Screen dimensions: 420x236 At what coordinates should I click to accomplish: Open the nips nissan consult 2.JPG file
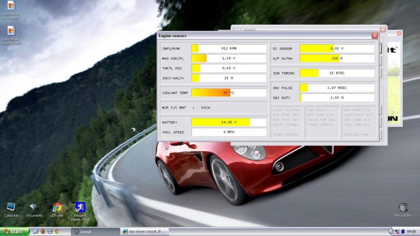click(x=11, y=31)
